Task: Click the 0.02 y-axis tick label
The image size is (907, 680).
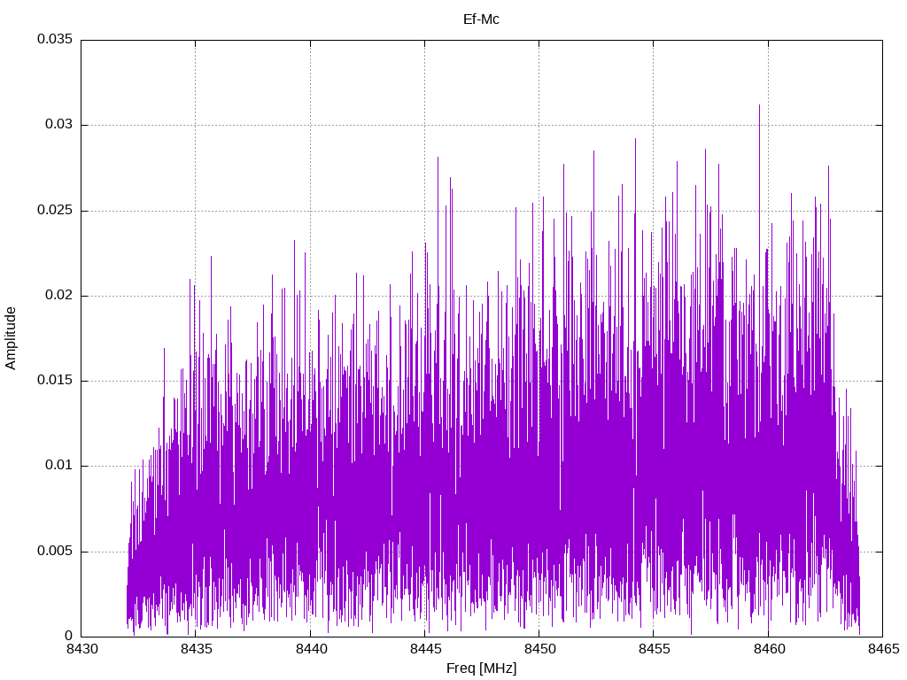Action: pyautogui.click(x=59, y=295)
